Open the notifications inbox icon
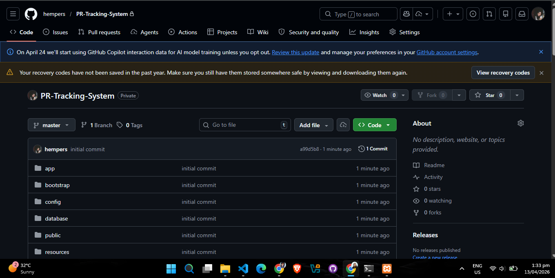Screen dimensions: 555x278 click(522, 14)
